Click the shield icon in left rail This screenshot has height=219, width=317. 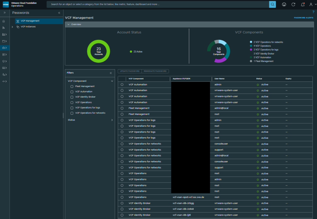[x=4, y=61]
